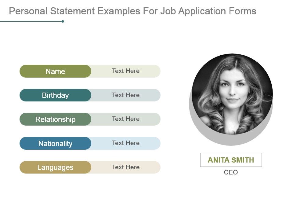Select the Languages label pill

tap(55, 167)
